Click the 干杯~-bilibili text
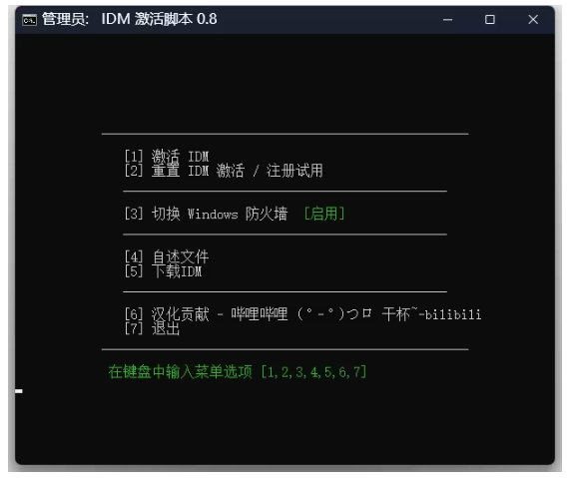This screenshot has width=571, height=478. pos(432,314)
